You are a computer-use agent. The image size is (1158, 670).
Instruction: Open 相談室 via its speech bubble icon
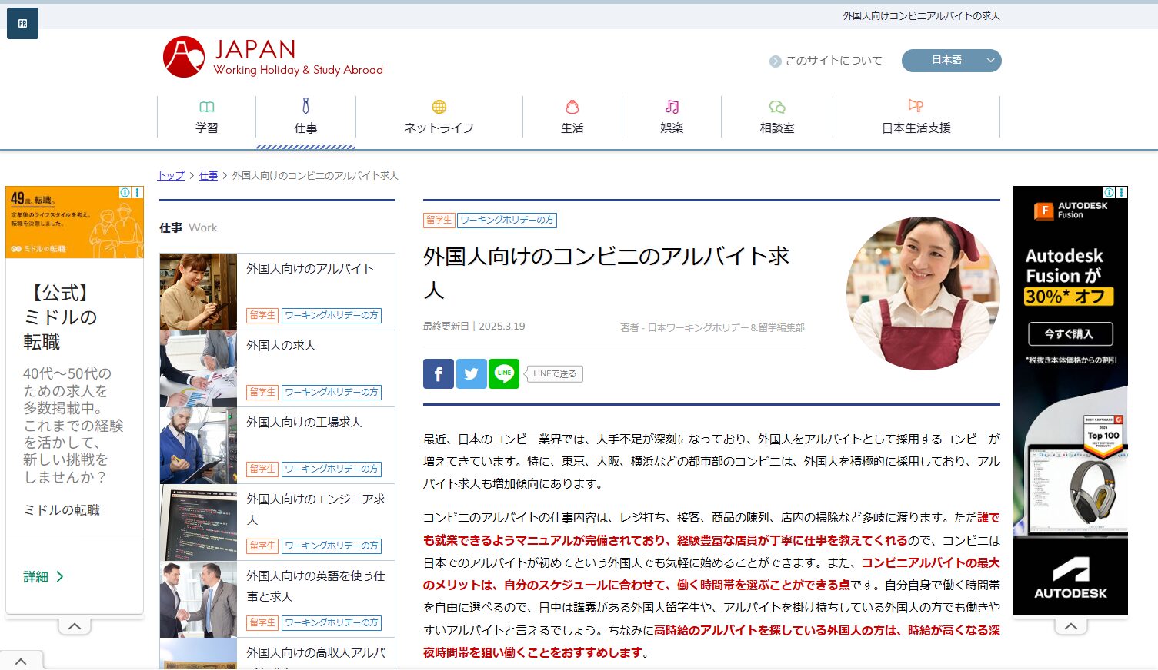click(776, 107)
